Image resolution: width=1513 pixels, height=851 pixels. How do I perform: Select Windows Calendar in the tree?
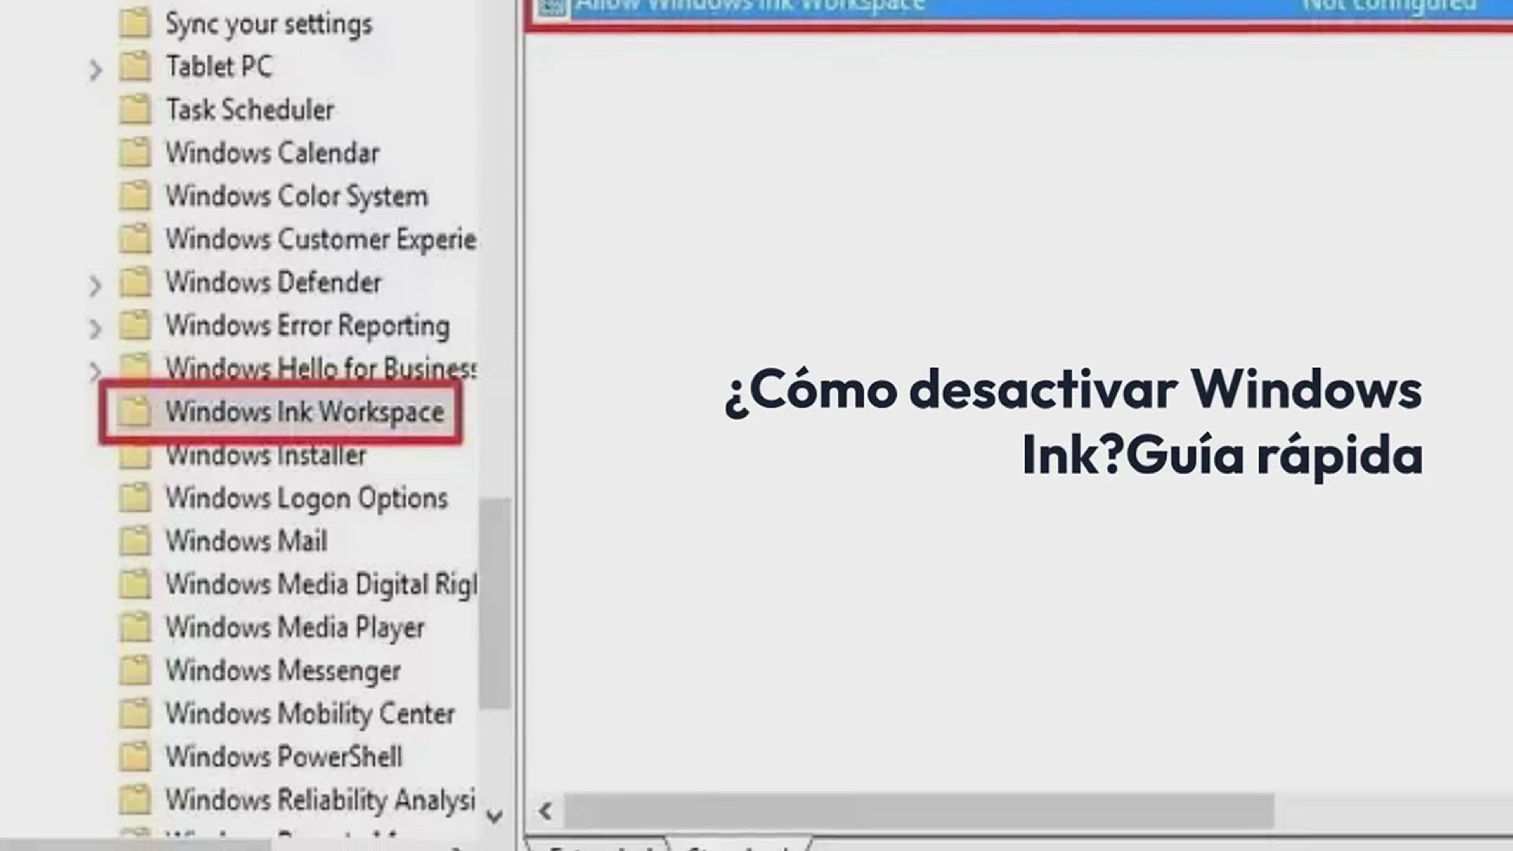pyautogui.click(x=272, y=153)
